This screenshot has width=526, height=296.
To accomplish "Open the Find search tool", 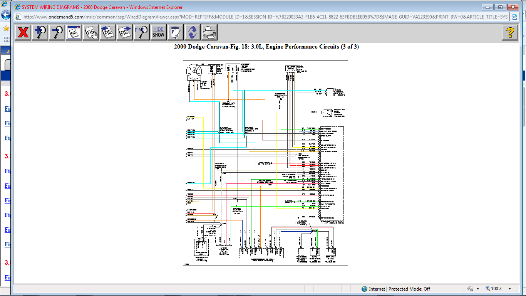I will [x=142, y=32].
